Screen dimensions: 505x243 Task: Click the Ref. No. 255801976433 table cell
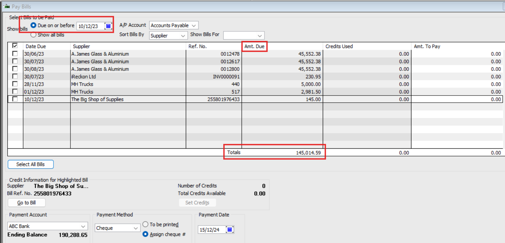click(214, 99)
